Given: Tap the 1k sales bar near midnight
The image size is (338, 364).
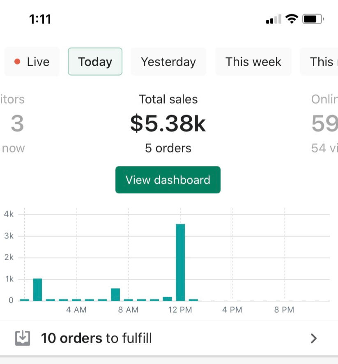Looking at the screenshot, I should click(x=37, y=289).
